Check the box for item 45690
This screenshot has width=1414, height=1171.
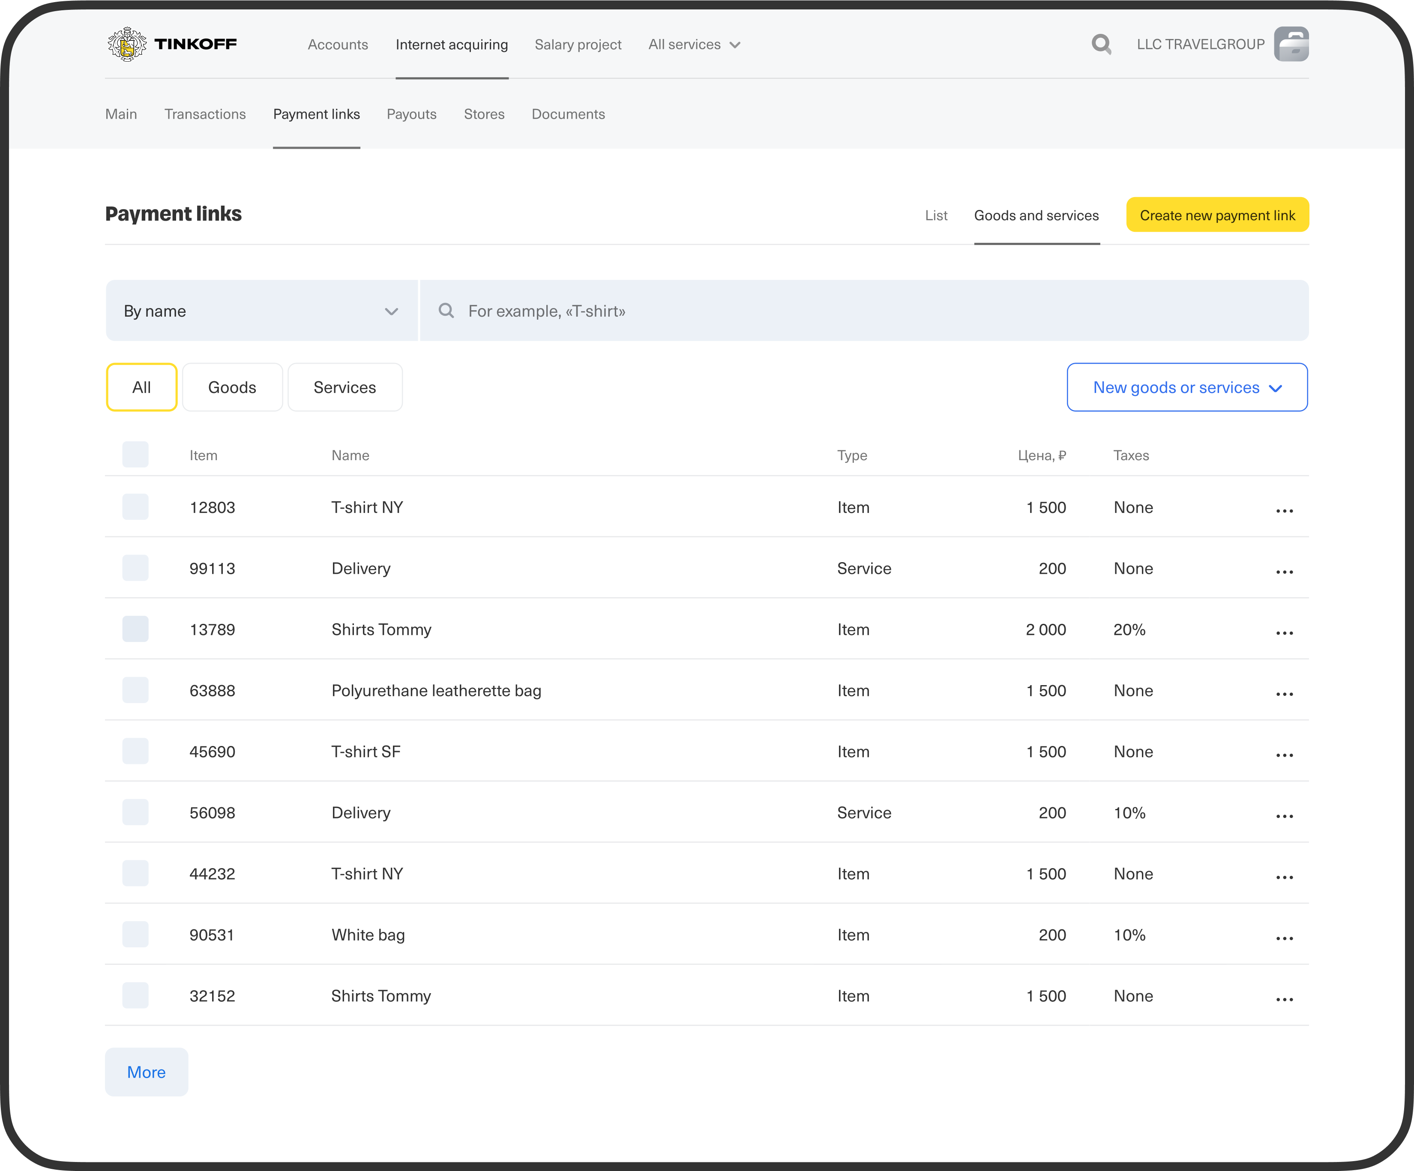[x=135, y=751]
